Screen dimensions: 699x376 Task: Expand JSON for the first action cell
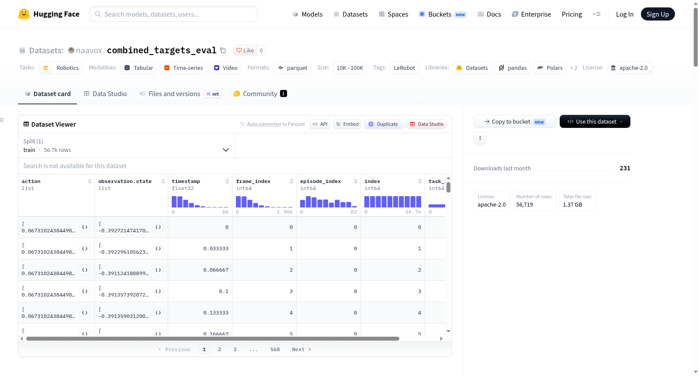coord(85,227)
